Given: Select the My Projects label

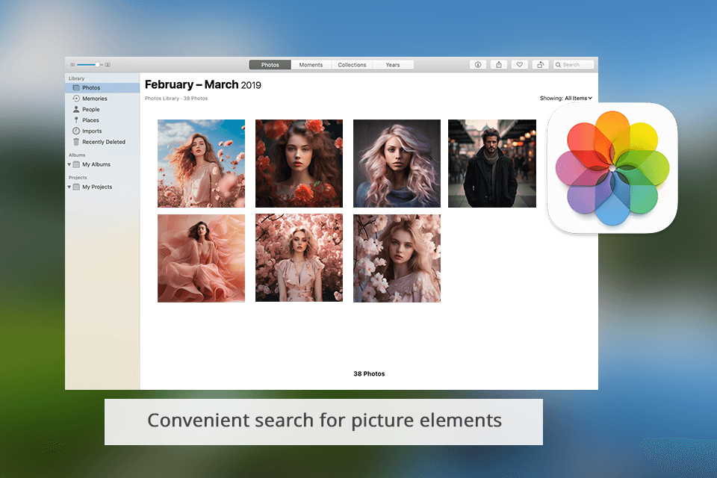Looking at the screenshot, I should click(x=97, y=187).
